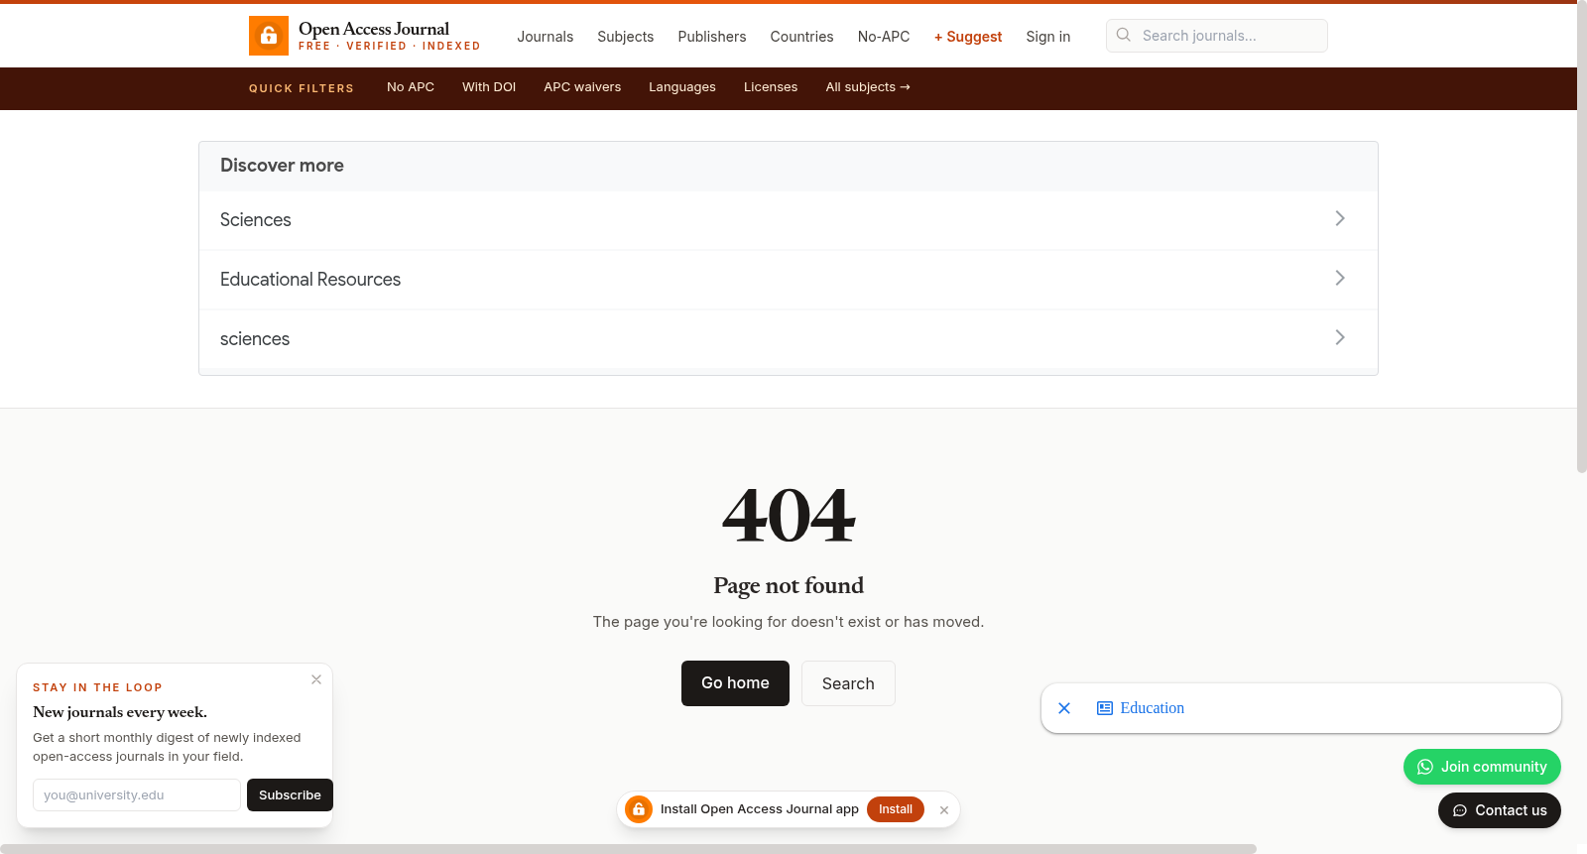Click the Search button below 404
The height and width of the screenshot is (854, 1587).
coord(848,683)
